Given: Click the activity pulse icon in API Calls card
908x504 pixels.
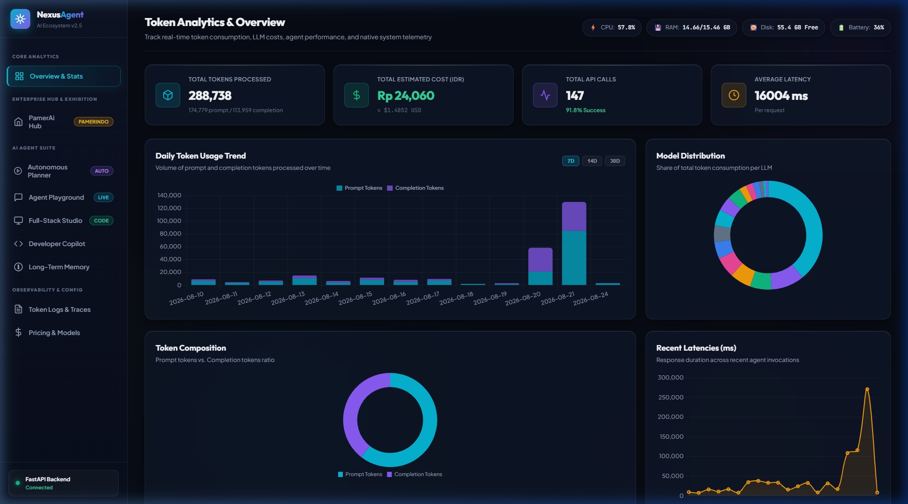Looking at the screenshot, I should (x=545, y=95).
